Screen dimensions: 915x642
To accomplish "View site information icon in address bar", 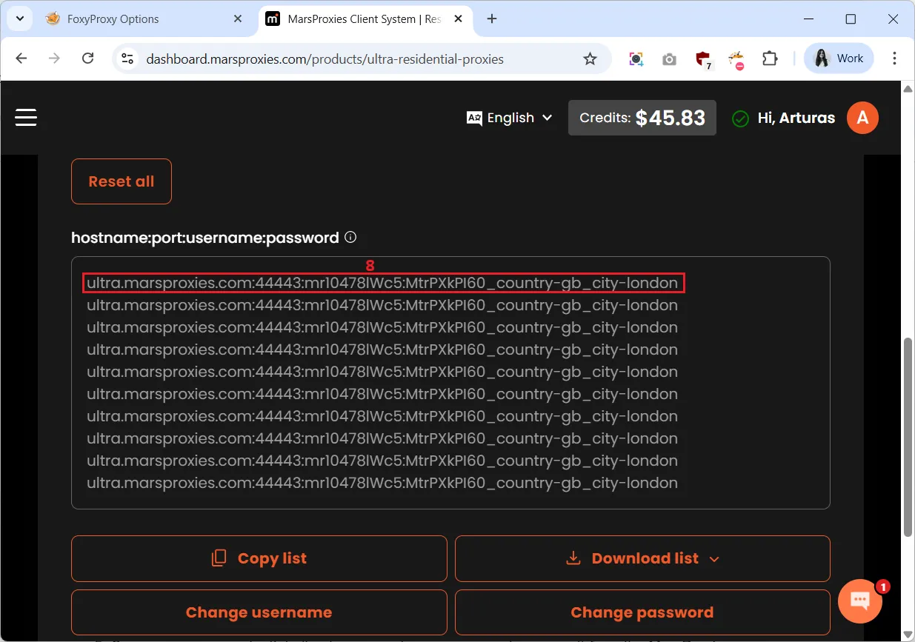I will [x=127, y=58].
